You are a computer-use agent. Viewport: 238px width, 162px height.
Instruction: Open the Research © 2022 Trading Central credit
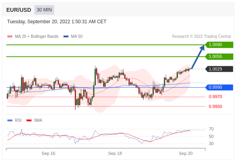201,37
